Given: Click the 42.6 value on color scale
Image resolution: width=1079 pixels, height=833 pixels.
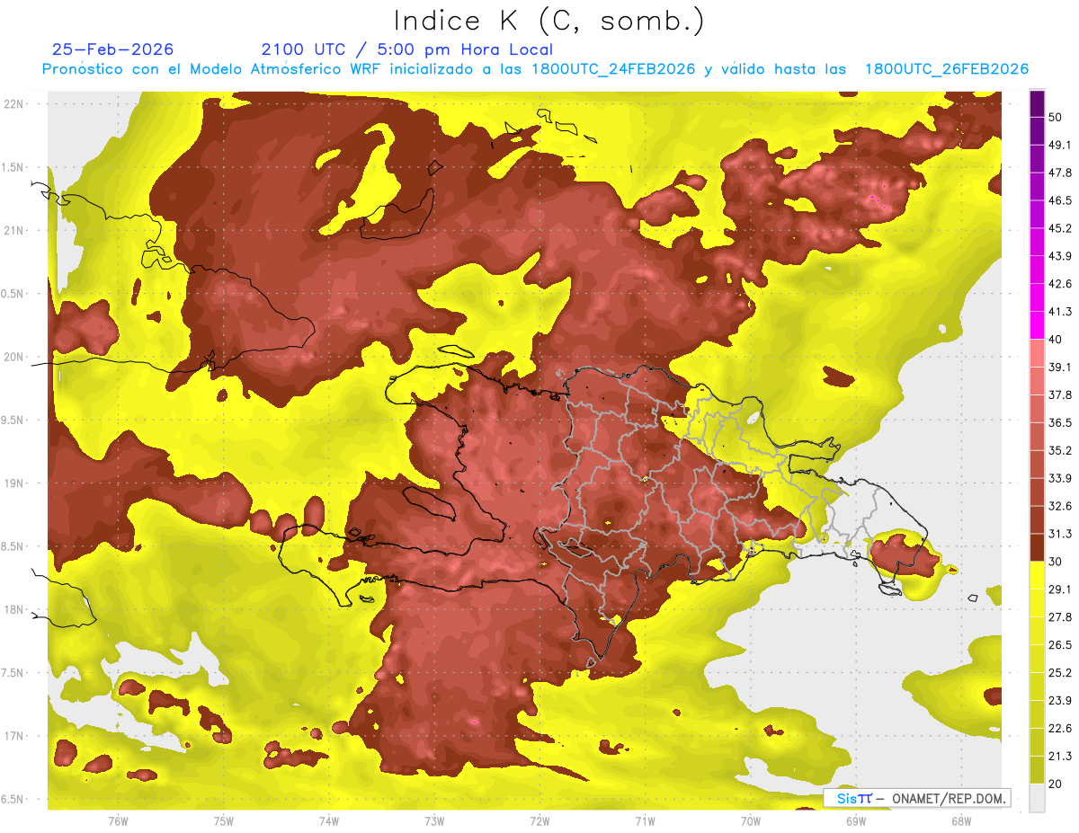Looking at the screenshot, I should [1060, 284].
